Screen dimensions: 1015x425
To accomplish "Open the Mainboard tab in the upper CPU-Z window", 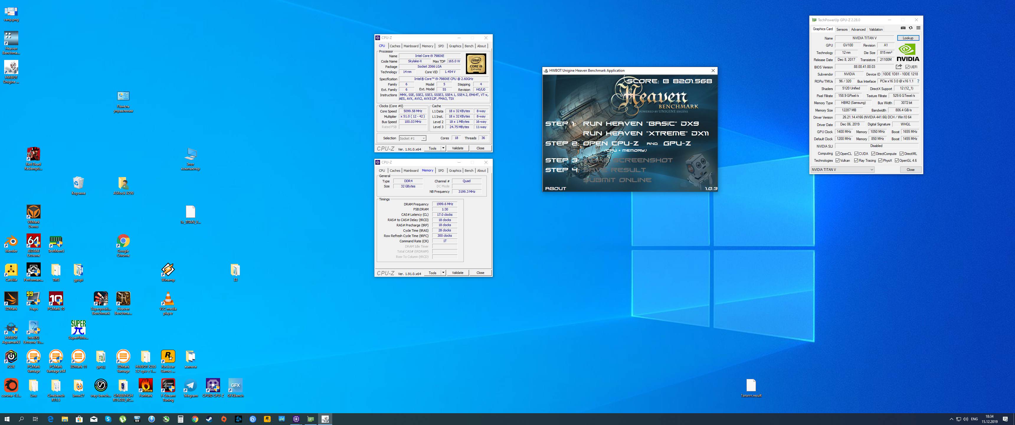I will (411, 46).
